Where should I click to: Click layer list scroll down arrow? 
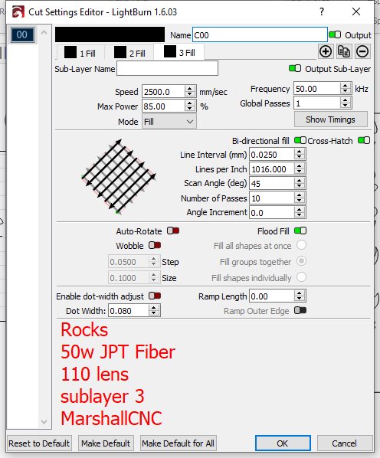point(44,421)
